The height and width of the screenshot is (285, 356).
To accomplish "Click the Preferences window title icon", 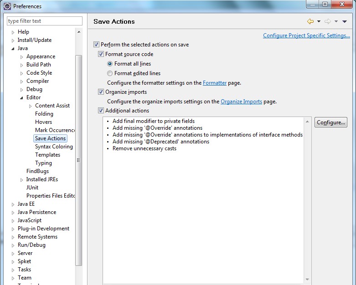I will (x=7, y=6).
